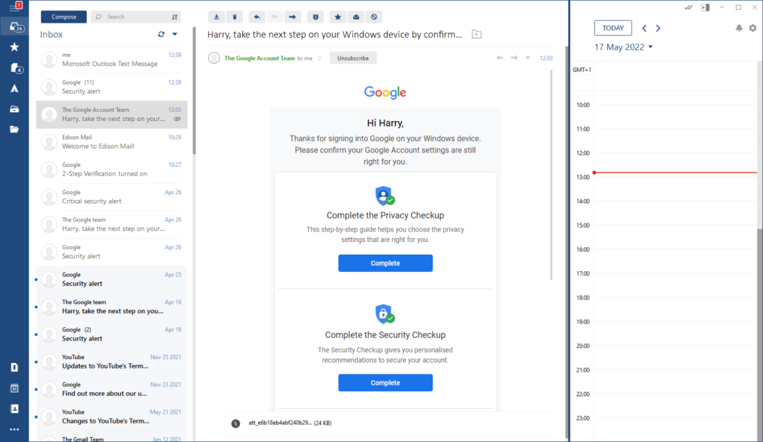The image size is (763, 442).
Task: Collapse the calendar side panel
Action: 704,7
